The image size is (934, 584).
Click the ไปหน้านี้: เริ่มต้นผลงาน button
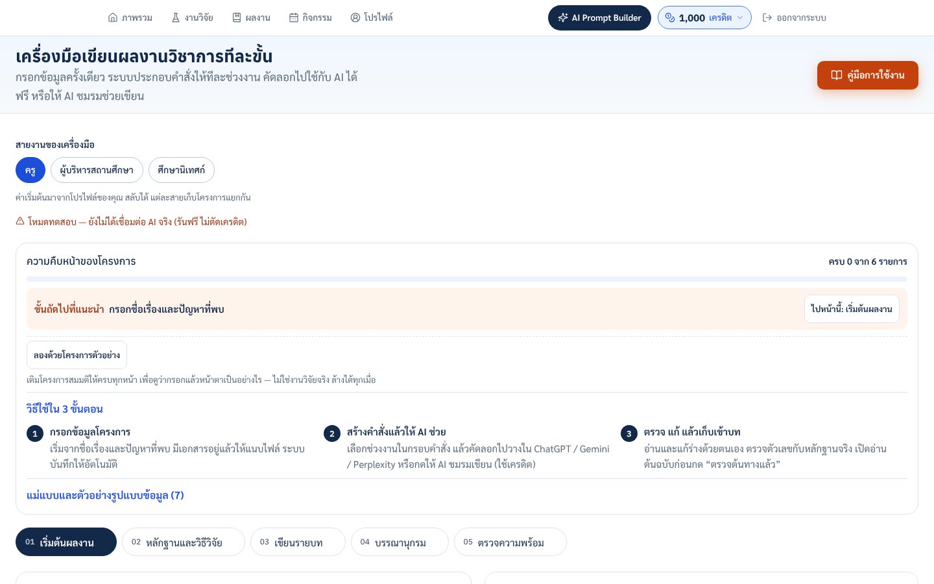tap(852, 309)
